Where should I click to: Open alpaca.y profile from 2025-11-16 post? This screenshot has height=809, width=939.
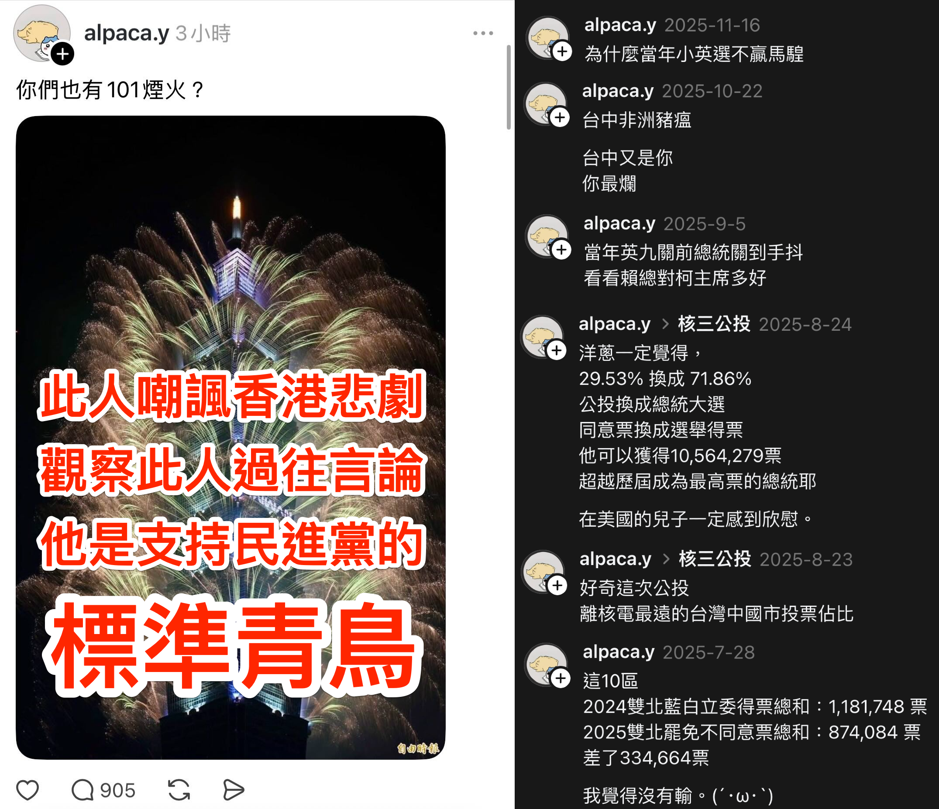(620, 25)
